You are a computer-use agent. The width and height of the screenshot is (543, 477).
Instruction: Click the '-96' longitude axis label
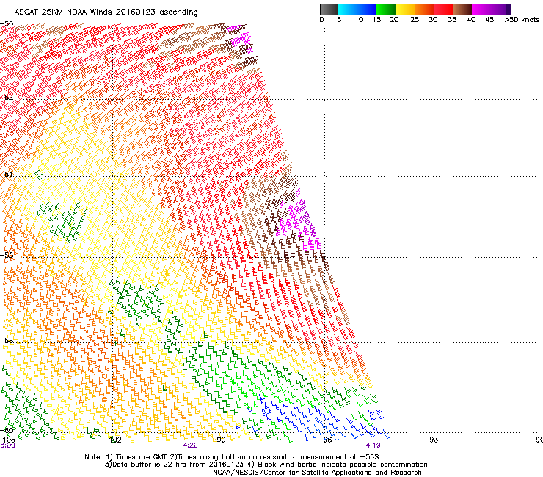[325, 440]
